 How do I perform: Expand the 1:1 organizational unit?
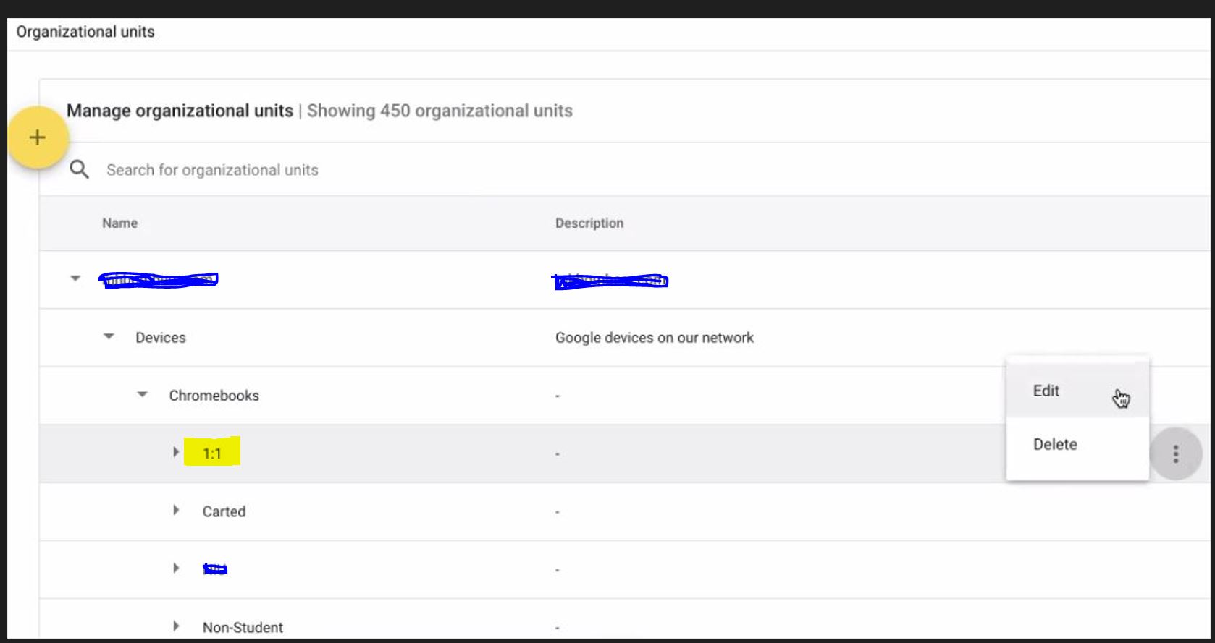(x=176, y=452)
